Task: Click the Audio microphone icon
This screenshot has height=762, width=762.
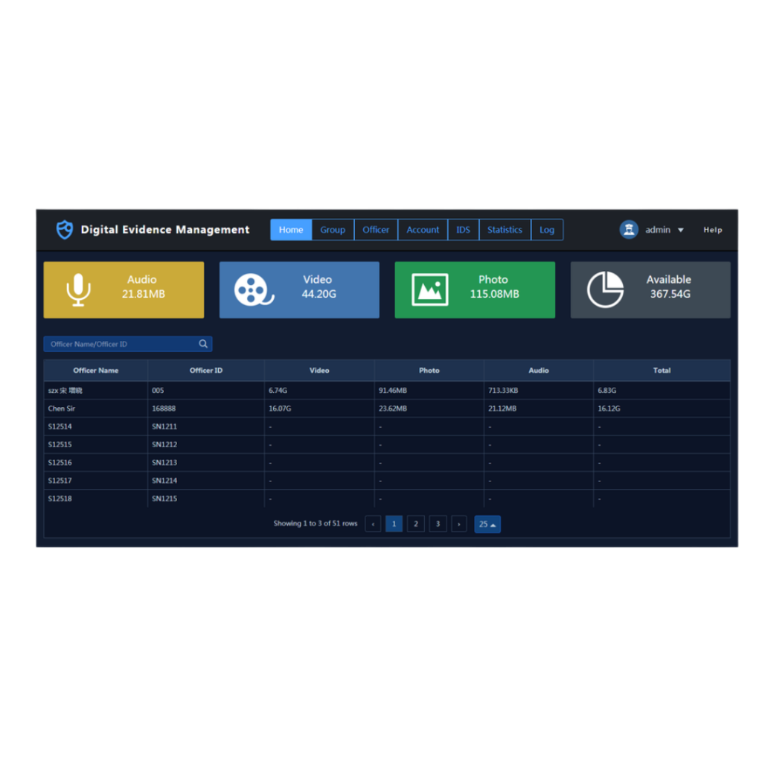Action: tap(77, 289)
